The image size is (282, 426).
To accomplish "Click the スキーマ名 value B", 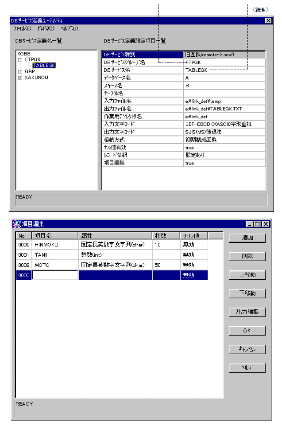I will pos(224,86).
